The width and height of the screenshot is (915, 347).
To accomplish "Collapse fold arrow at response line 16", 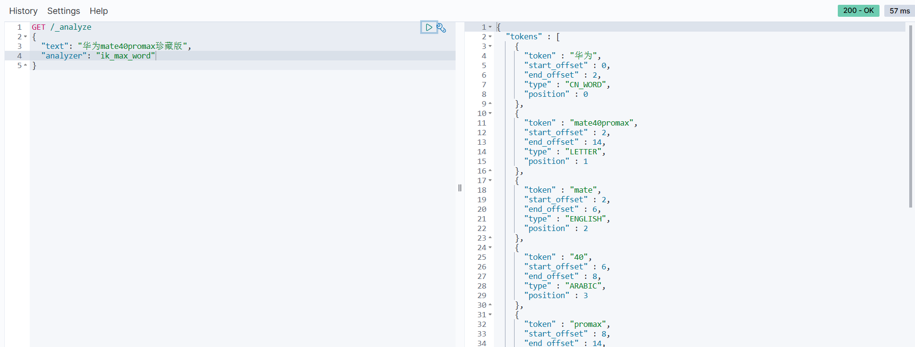I will coord(490,171).
